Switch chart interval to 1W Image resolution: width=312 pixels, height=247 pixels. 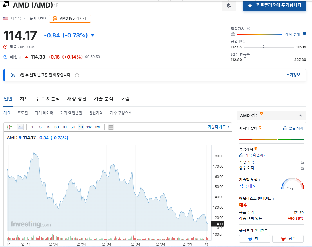pyautogui.click(x=89, y=127)
